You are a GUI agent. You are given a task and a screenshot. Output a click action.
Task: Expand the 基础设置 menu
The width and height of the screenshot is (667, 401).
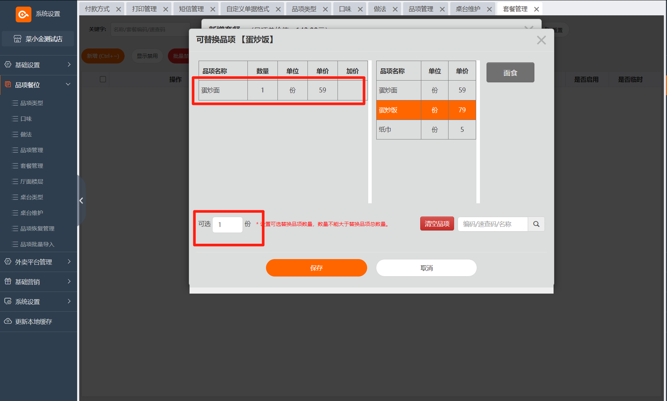[69, 65]
